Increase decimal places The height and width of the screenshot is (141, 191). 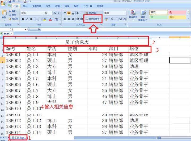click(121, 19)
